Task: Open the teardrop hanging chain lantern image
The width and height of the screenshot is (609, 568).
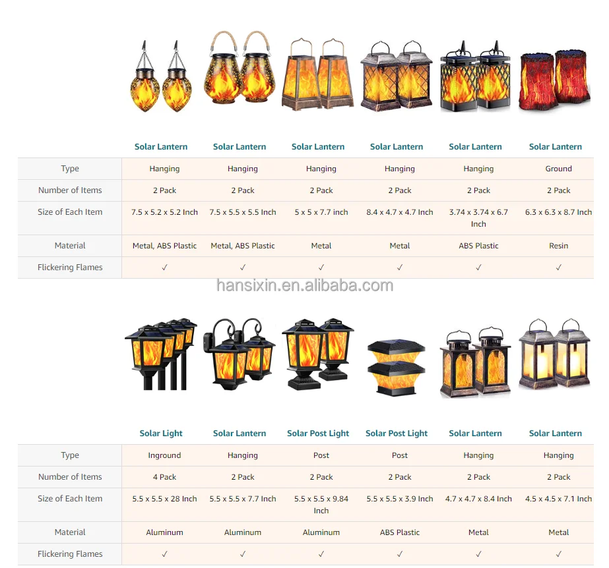Action: 161,76
